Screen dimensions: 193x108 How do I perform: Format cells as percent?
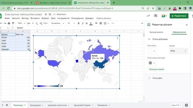coord(33,23)
